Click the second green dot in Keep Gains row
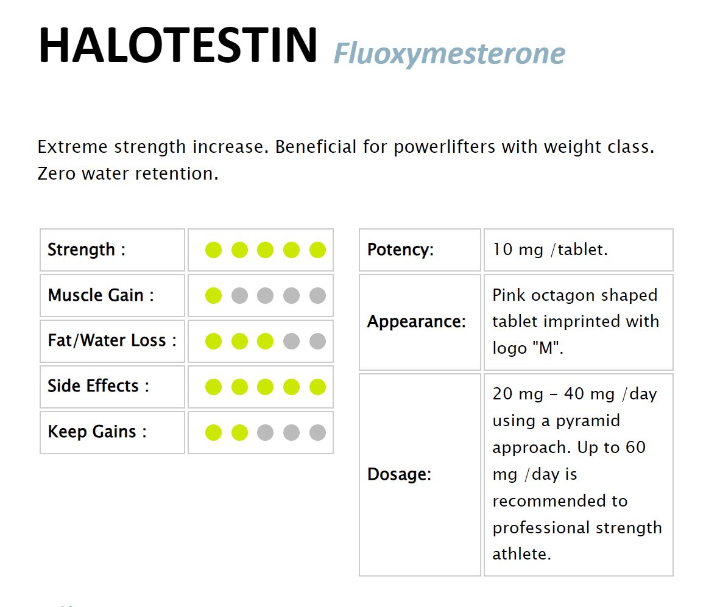The width and height of the screenshot is (706, 607). pos(239,432)
